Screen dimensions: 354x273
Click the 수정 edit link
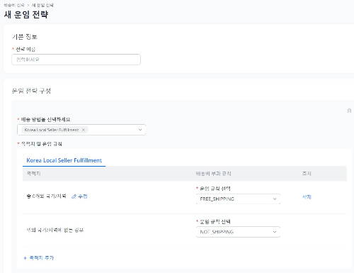click(83, 196)
